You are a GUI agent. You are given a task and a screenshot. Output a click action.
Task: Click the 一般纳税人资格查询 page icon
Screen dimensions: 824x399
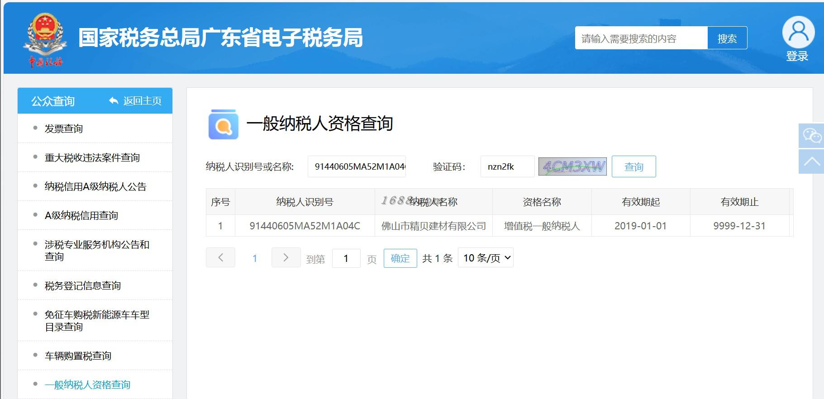tap(223, 124)
